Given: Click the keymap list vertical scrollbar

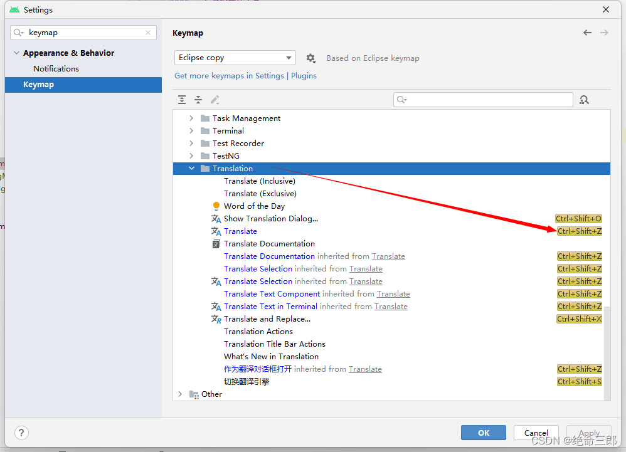Looking at the screenshot, I should (607, 353).
